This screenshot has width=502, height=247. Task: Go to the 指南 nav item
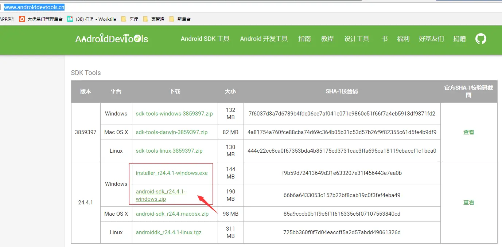pyautogui.click(x=304, y=39)
